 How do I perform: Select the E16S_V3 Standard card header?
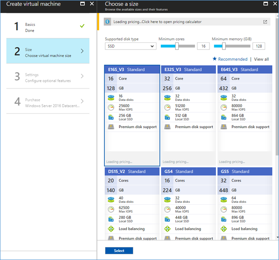point(132,70)
